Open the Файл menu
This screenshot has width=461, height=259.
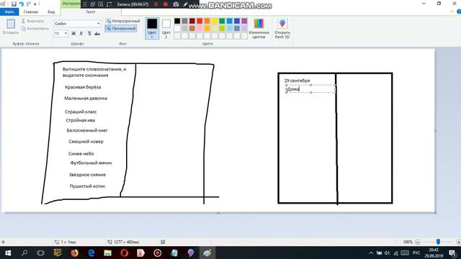coord(9,12)
